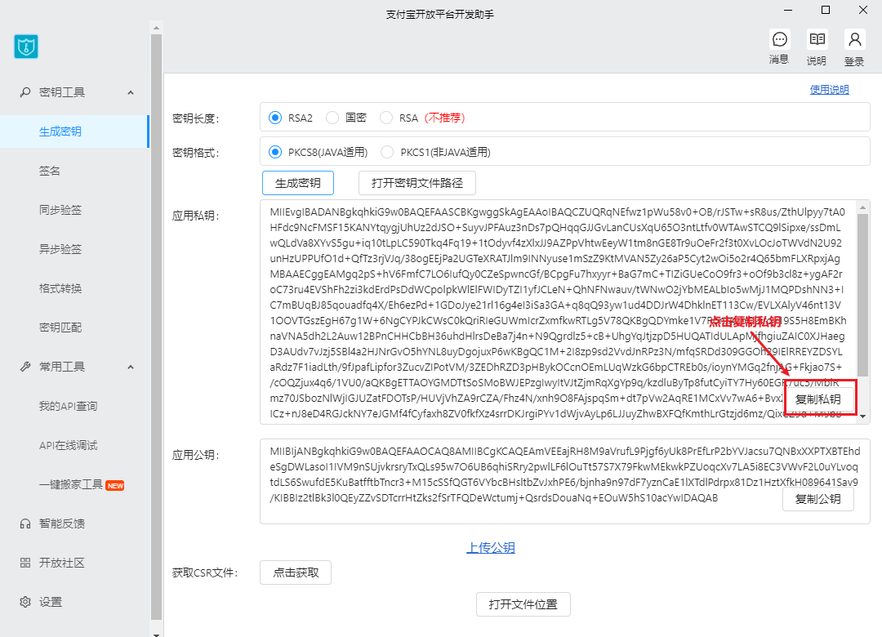The image size is (882, 637).
Task: Click the 登录 user login icon
Action: coord(854,39)
